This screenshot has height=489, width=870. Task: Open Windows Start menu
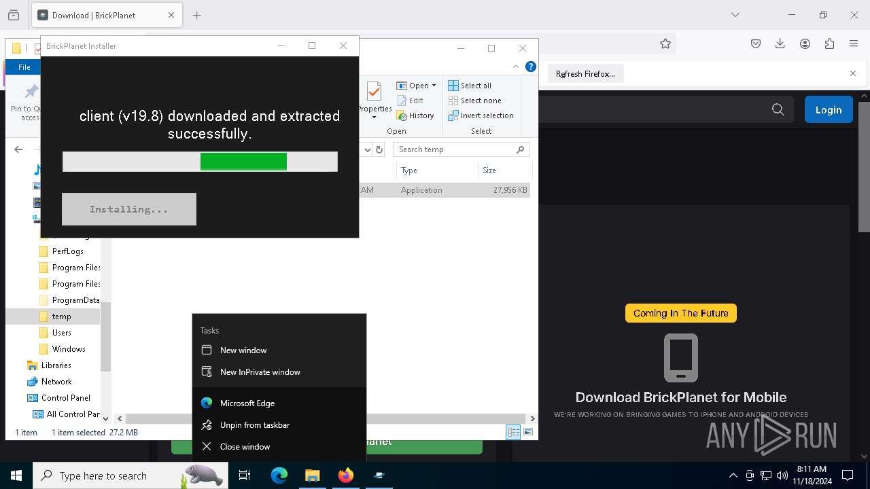16,475
